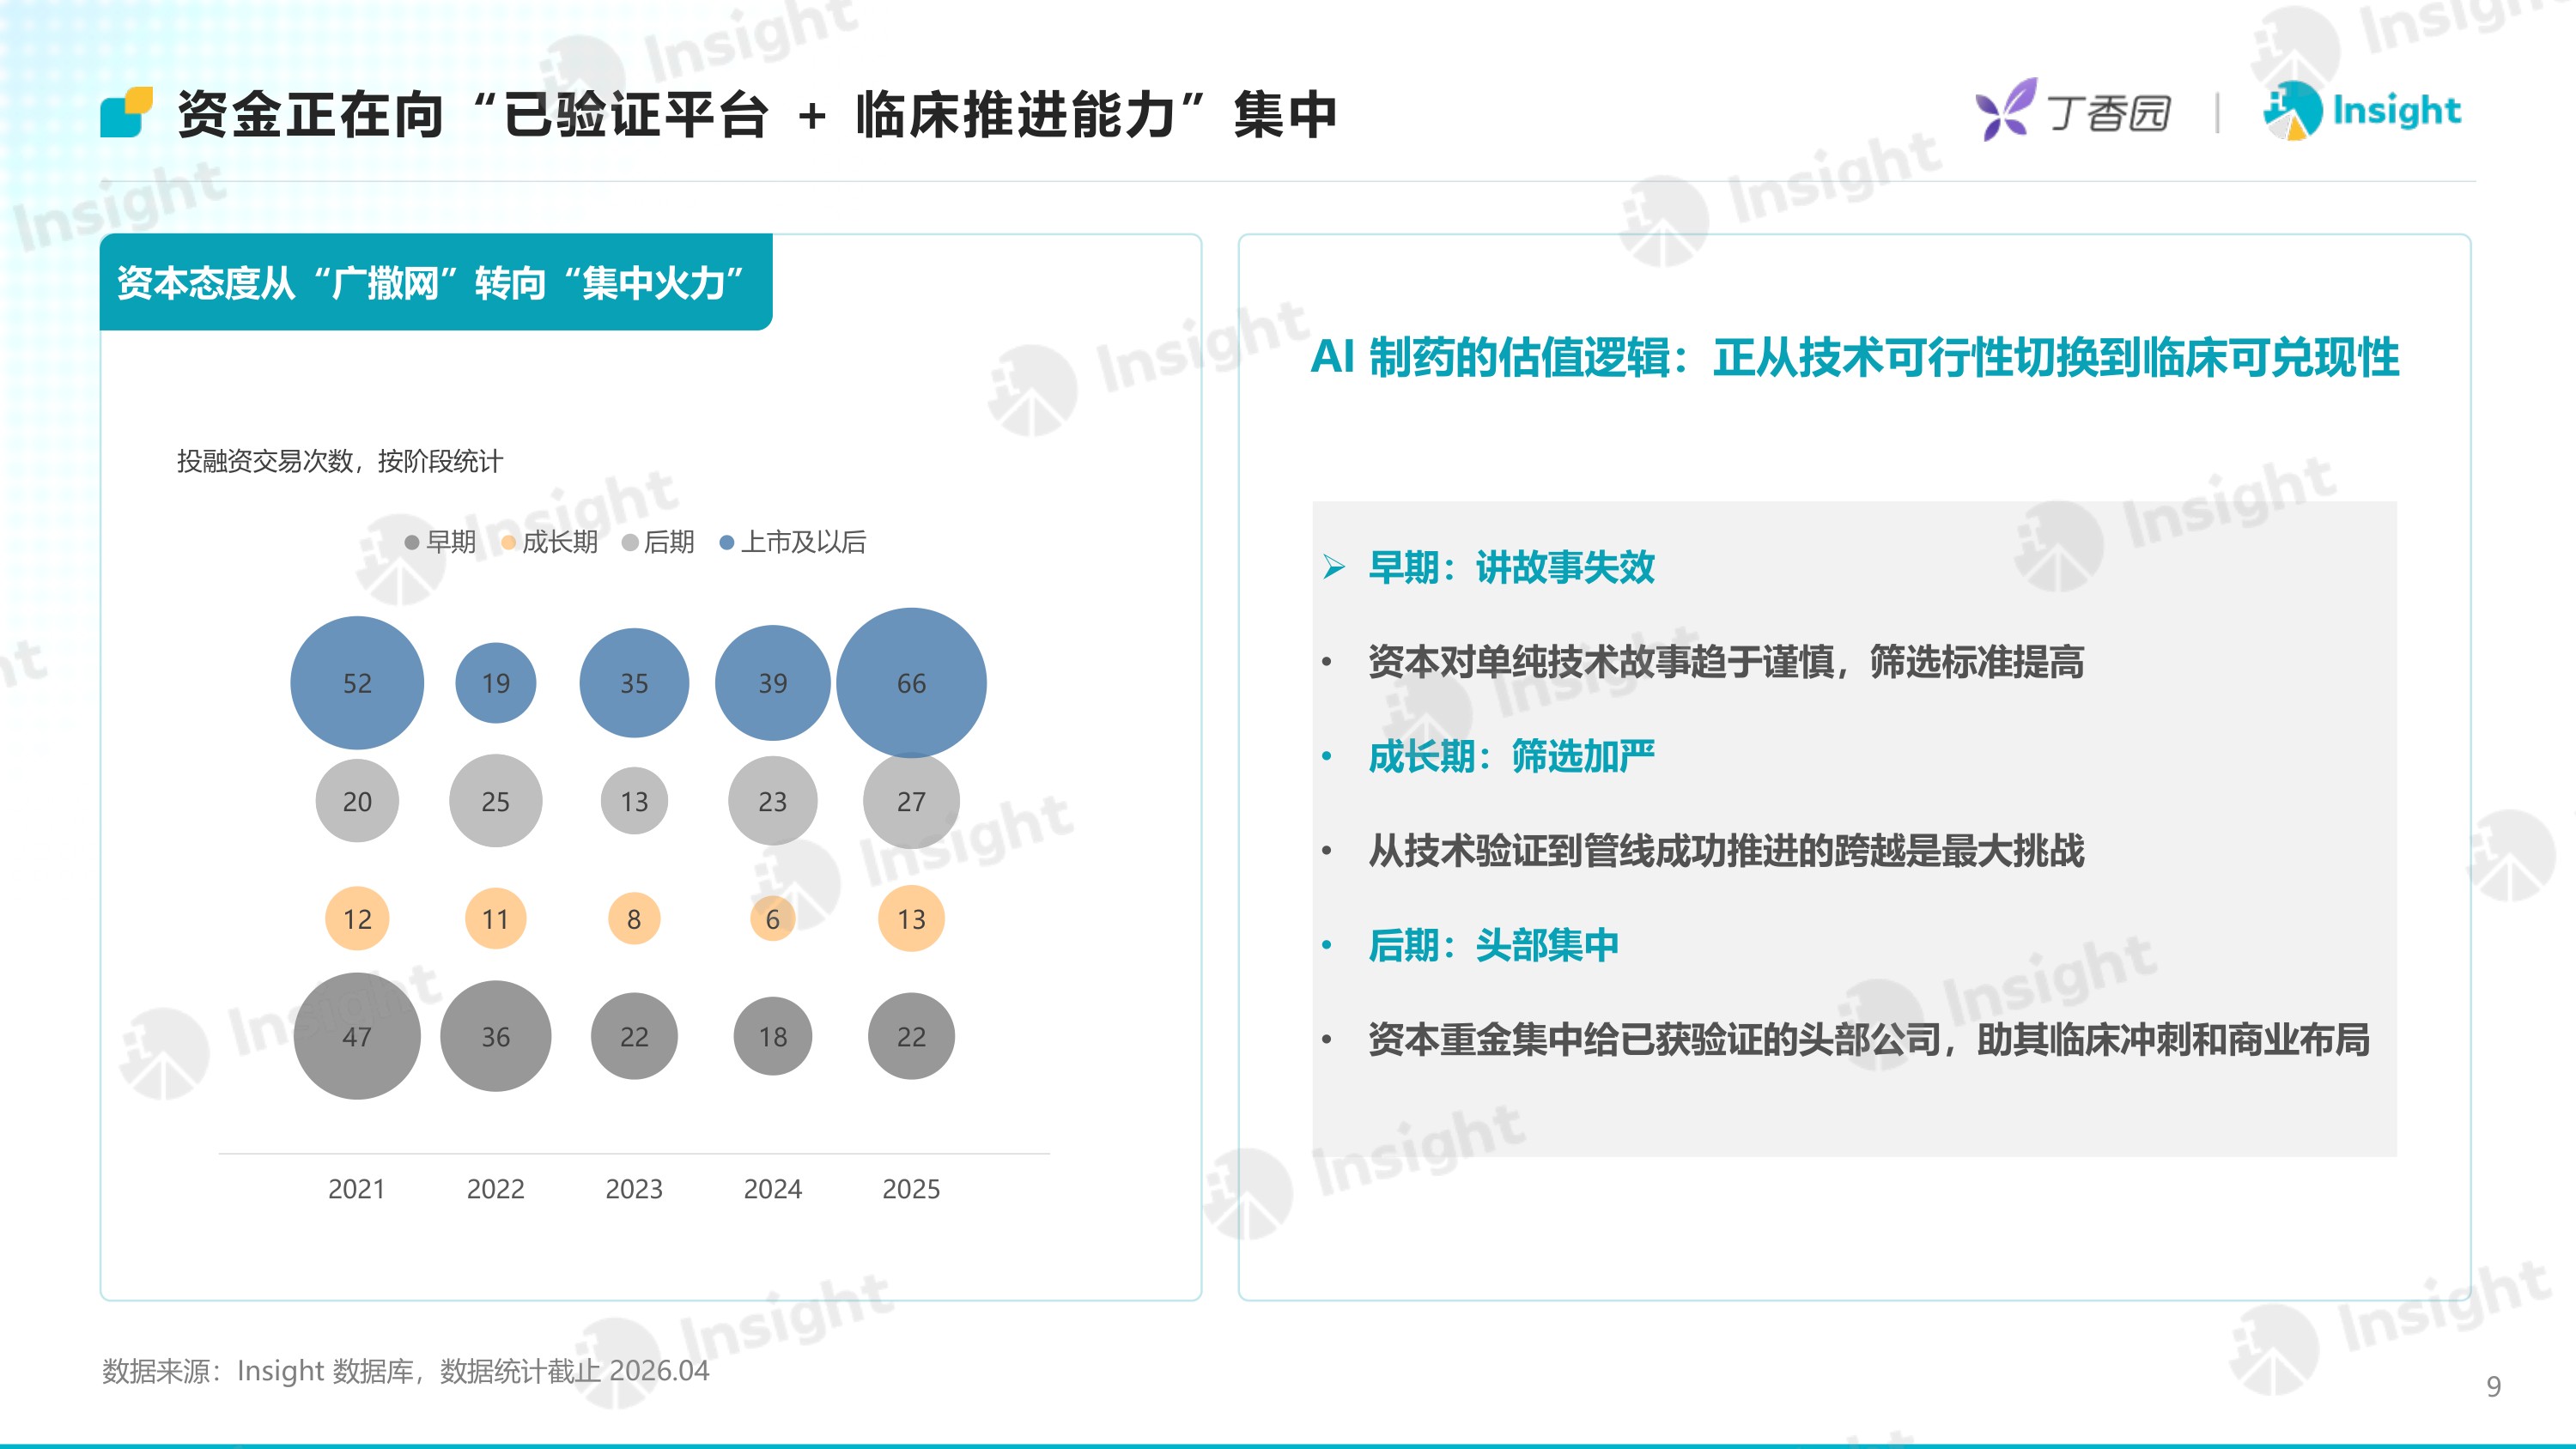Click the Insight logo icon
This screenshot has height=1449, width=2576.
click(2293, 110)
